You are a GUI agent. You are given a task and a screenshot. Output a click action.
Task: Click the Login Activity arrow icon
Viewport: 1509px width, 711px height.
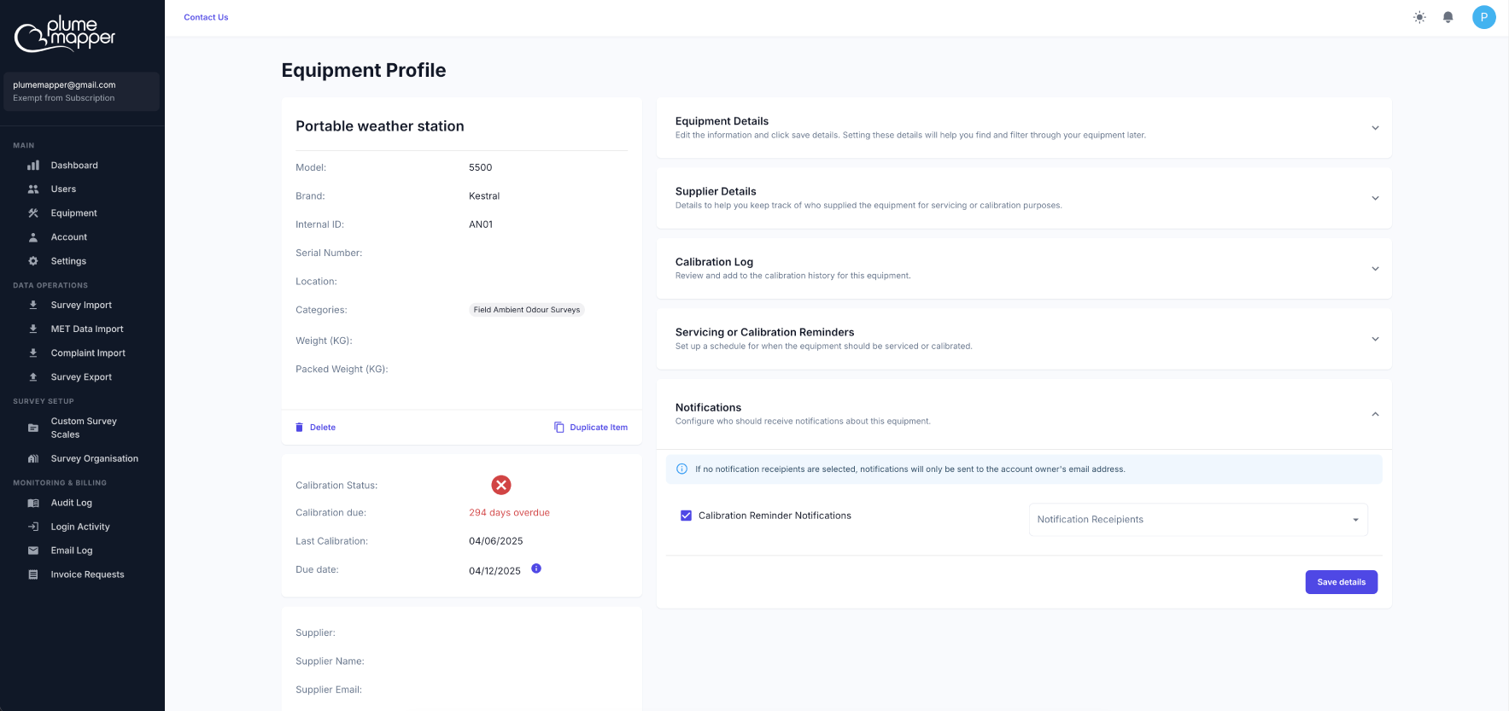(x=33, y=527)
